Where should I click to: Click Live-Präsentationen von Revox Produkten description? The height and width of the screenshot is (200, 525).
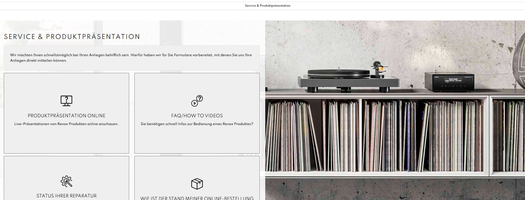click(x=66, y=124)
